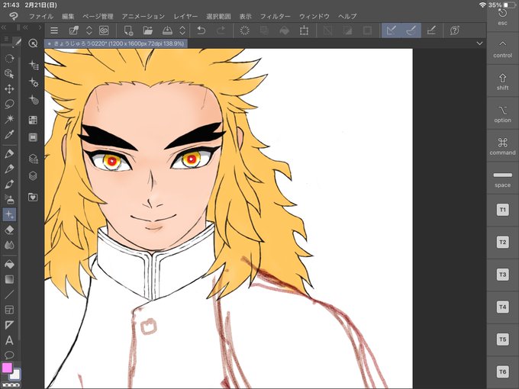Select the Pencil tool
519x389 pixels.
tap(9, 169)
